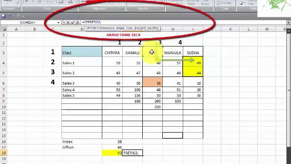291x164 pixels.
Task: Select row 1 header
Action: coord(4,35)
